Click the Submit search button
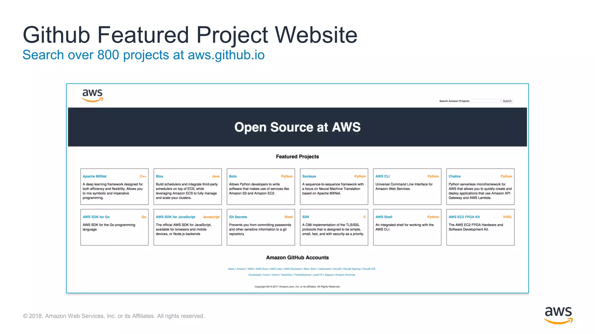Image resolution: width=595 pixels, height=334 pixels. (x=507, y=101)
